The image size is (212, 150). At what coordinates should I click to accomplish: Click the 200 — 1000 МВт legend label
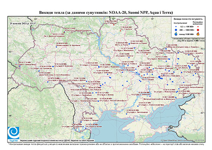(x=187, y=30)
